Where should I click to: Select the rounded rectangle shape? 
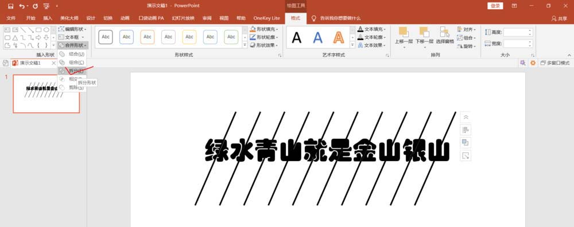point(7,38)
